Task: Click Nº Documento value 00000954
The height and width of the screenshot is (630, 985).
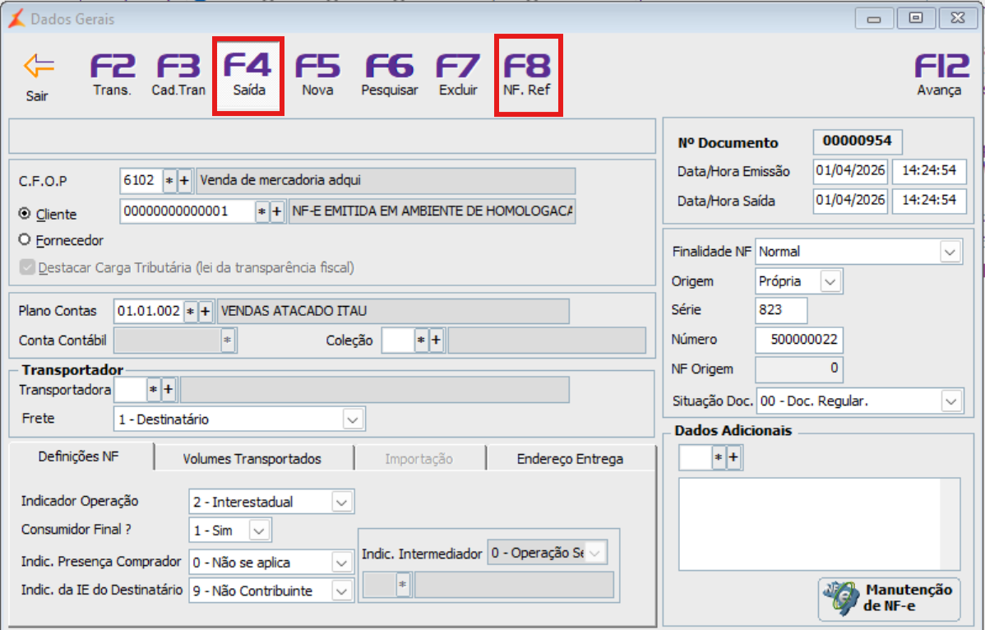Action: pos(858,141)
